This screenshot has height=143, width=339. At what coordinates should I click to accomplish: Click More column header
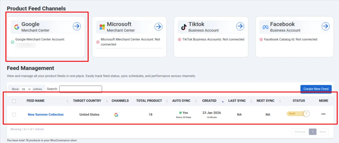click(323, 101)
